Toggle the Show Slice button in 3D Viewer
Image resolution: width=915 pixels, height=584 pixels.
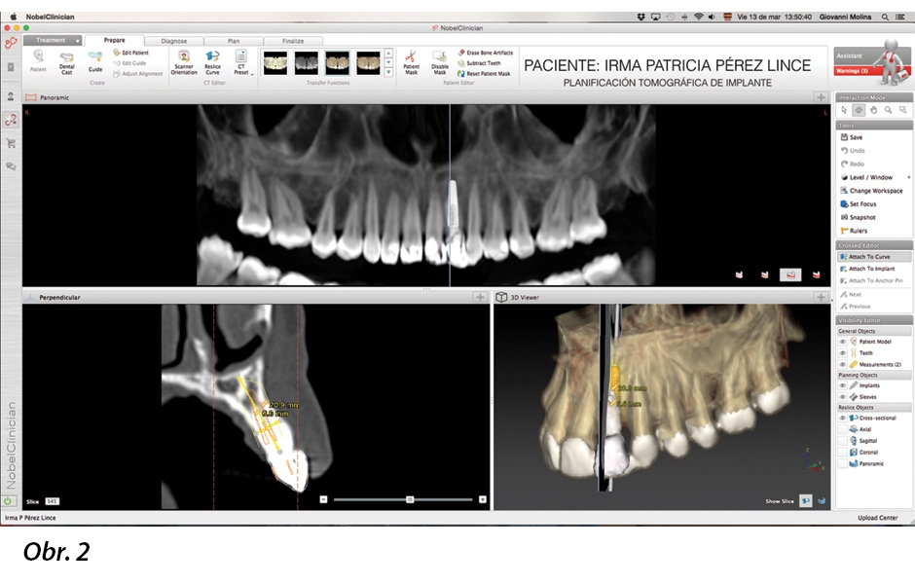click(806, 500)
